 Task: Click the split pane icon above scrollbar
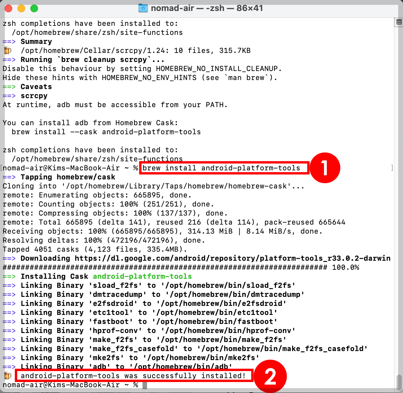[x=399, y=22]
